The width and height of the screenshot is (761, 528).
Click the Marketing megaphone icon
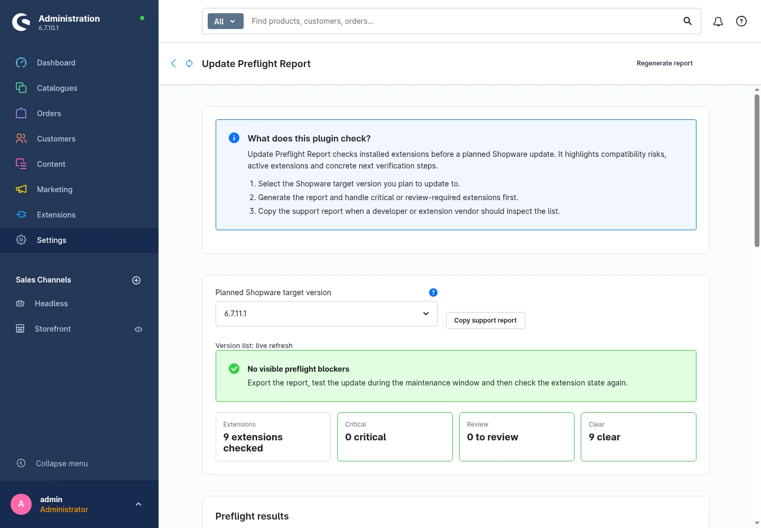[21, 189]
